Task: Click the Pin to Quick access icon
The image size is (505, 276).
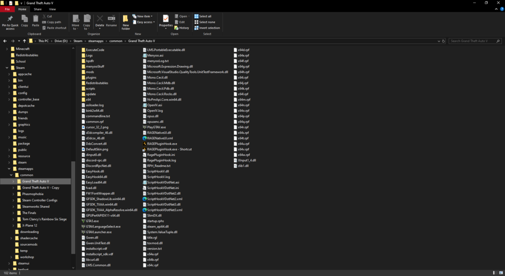Action: [x=10, y=19]
